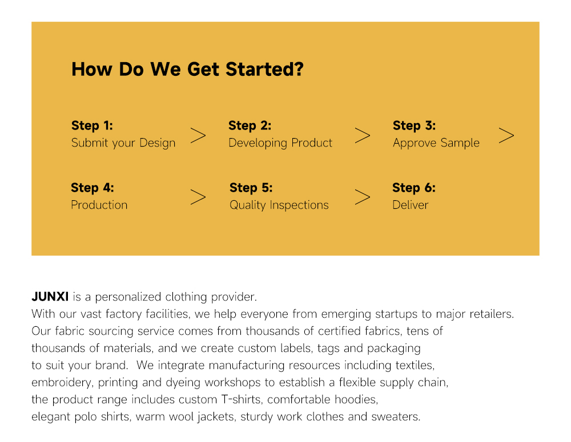The image size is (571, 442).
Task: Click the 'Step 5:' label
Action: click(x=251, y=188)
